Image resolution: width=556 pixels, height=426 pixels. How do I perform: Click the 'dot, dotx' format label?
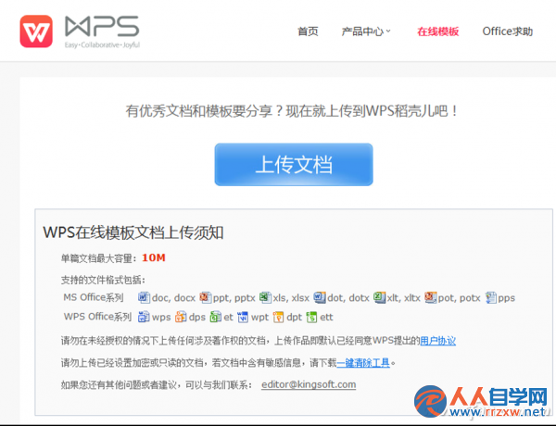click(x=348, y=298)
